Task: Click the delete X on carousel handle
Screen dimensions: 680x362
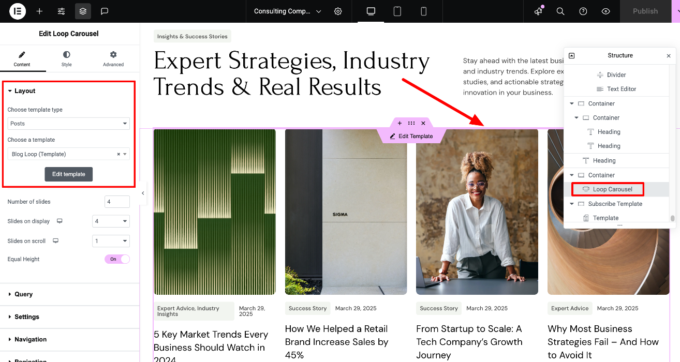Action: pyautogui.click(x=423, y=123)
